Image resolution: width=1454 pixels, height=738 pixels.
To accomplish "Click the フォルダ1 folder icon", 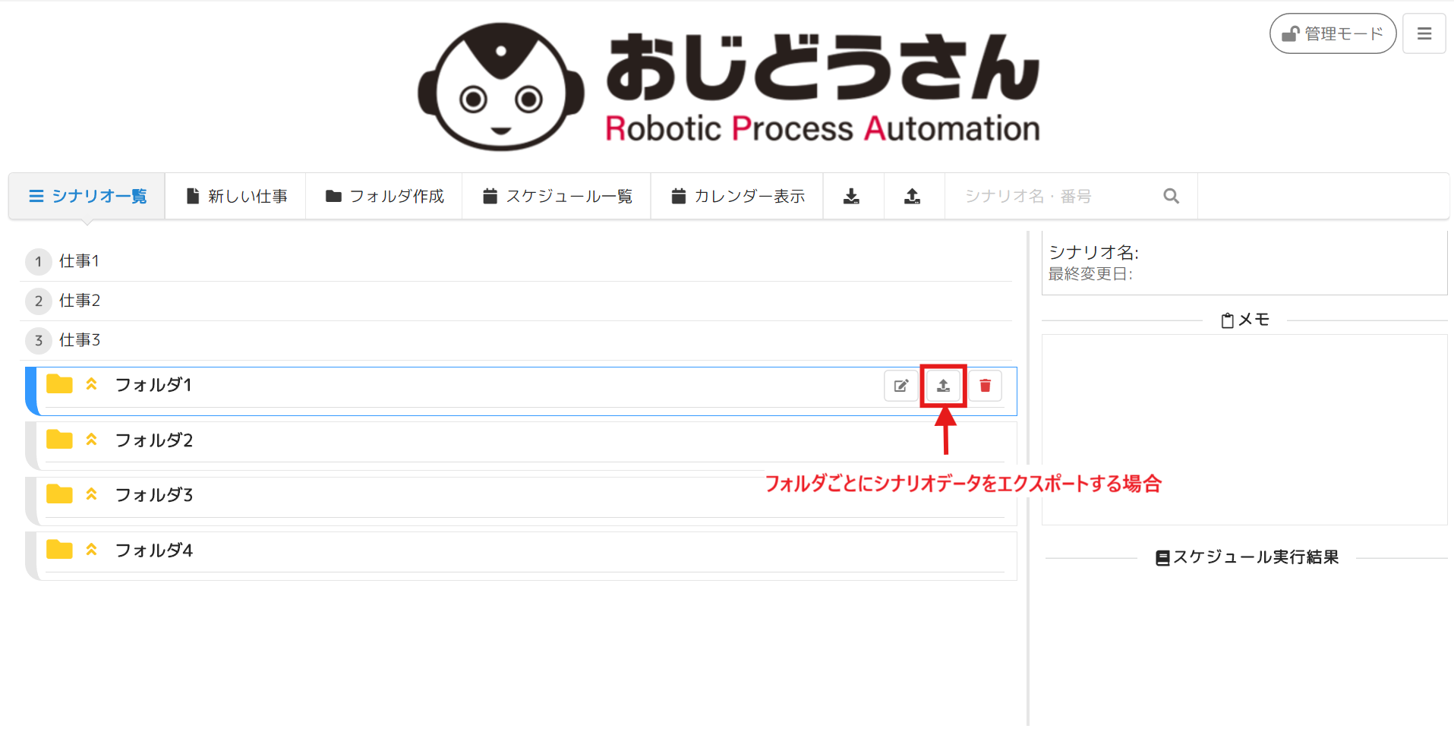I will coord(59,384).
